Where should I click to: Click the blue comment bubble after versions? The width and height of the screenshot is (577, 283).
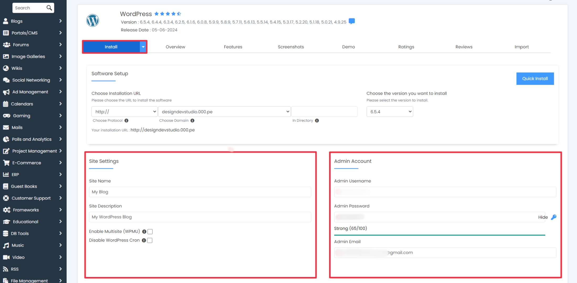[352, 21]
